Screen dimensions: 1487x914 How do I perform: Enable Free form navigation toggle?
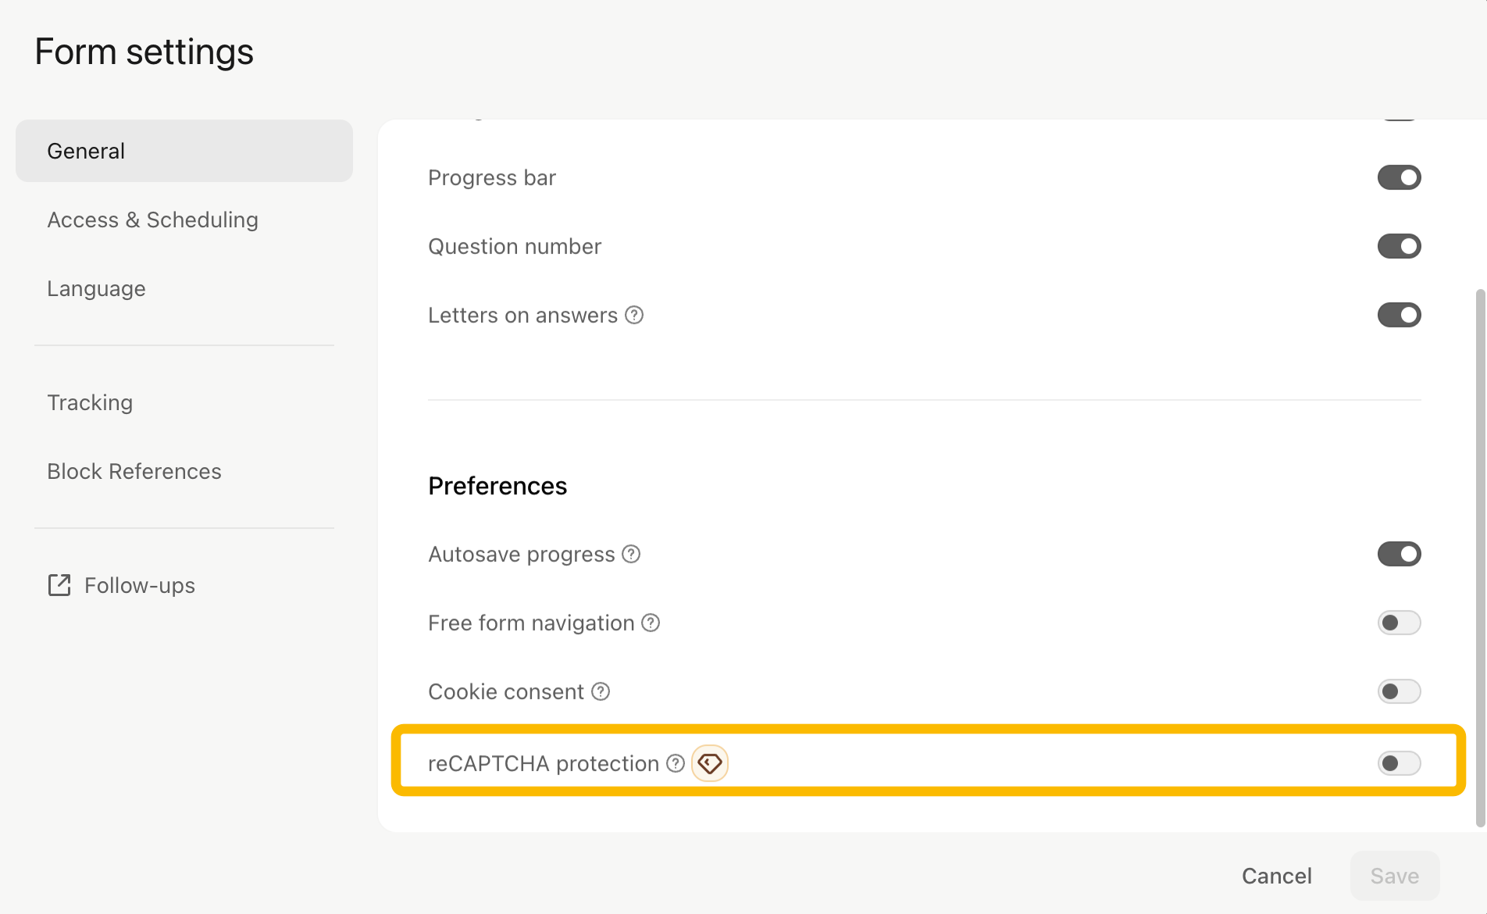click(x=1399, y=623)
